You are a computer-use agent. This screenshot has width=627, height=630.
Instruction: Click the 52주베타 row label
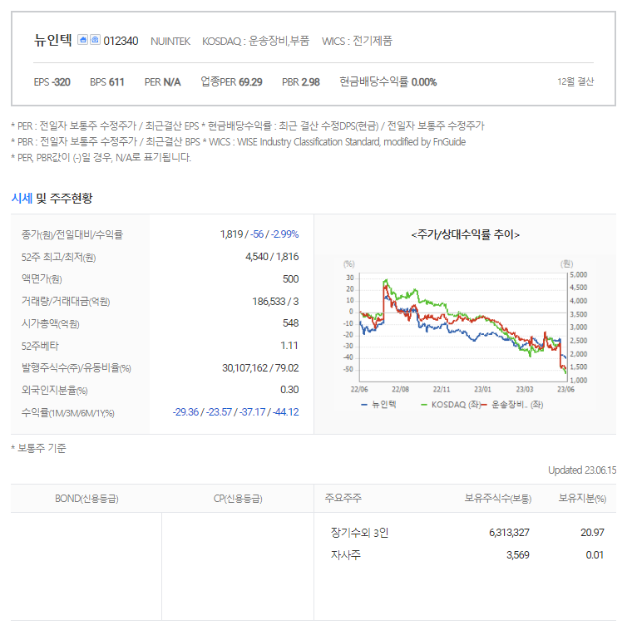40,346
